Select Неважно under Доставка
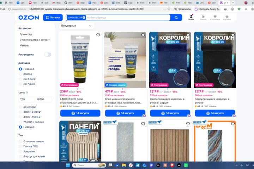This screenshot has height=169, width=254. tap(20, 69)
